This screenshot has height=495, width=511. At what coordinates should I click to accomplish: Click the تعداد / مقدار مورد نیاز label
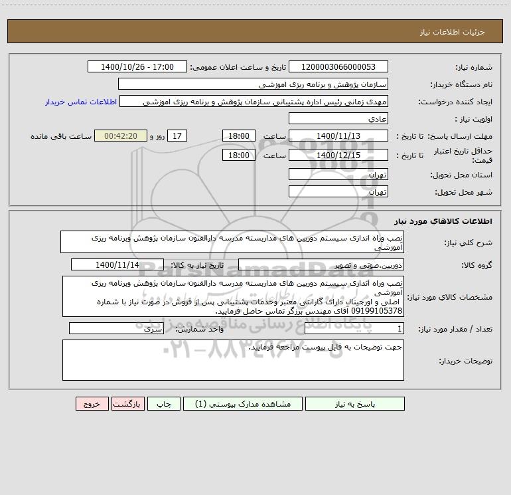455,329
